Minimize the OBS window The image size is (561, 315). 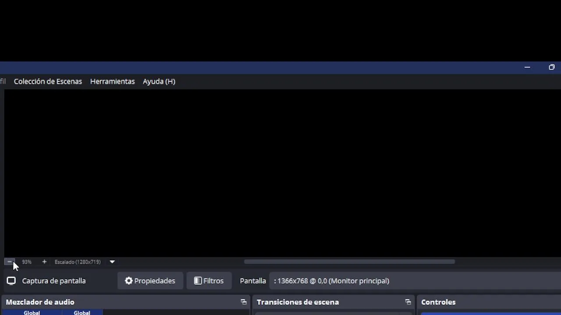click(527, 67)
